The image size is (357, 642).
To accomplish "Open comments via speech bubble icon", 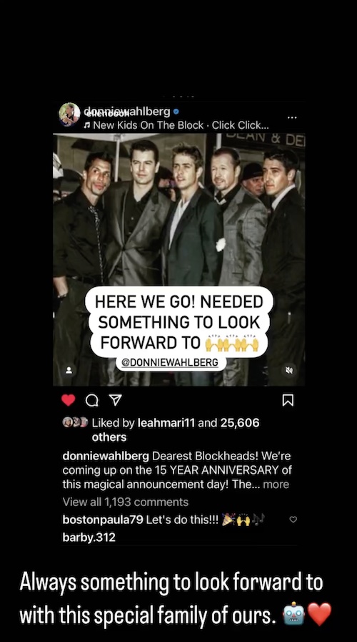I will coord(92,400).
